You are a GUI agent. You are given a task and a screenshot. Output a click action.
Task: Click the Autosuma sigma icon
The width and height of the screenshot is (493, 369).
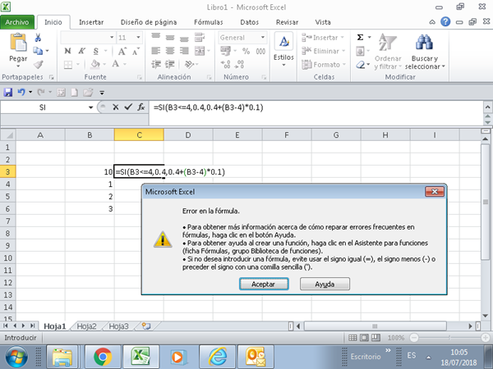tap(361, 38)
